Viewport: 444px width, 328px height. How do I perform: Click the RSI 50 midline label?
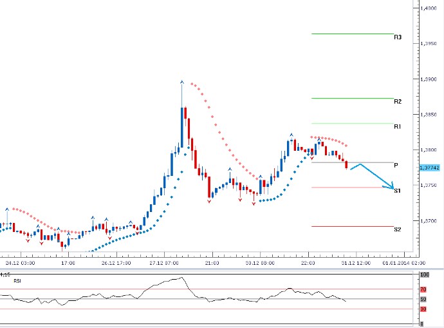[423, 300]
